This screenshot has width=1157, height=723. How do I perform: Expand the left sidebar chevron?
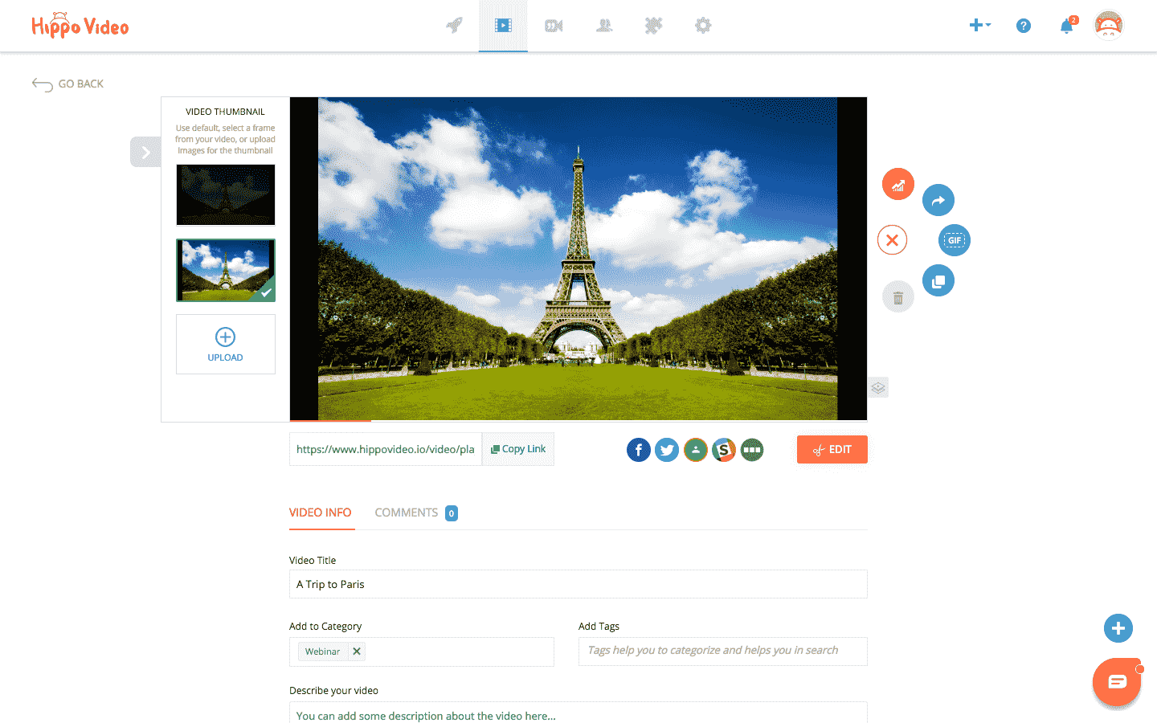[145, 151]
